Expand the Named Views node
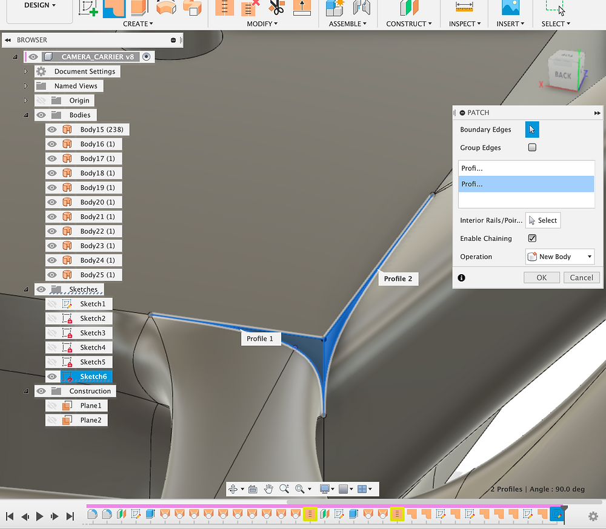This screenshot has height=529, width=606. 26,86
